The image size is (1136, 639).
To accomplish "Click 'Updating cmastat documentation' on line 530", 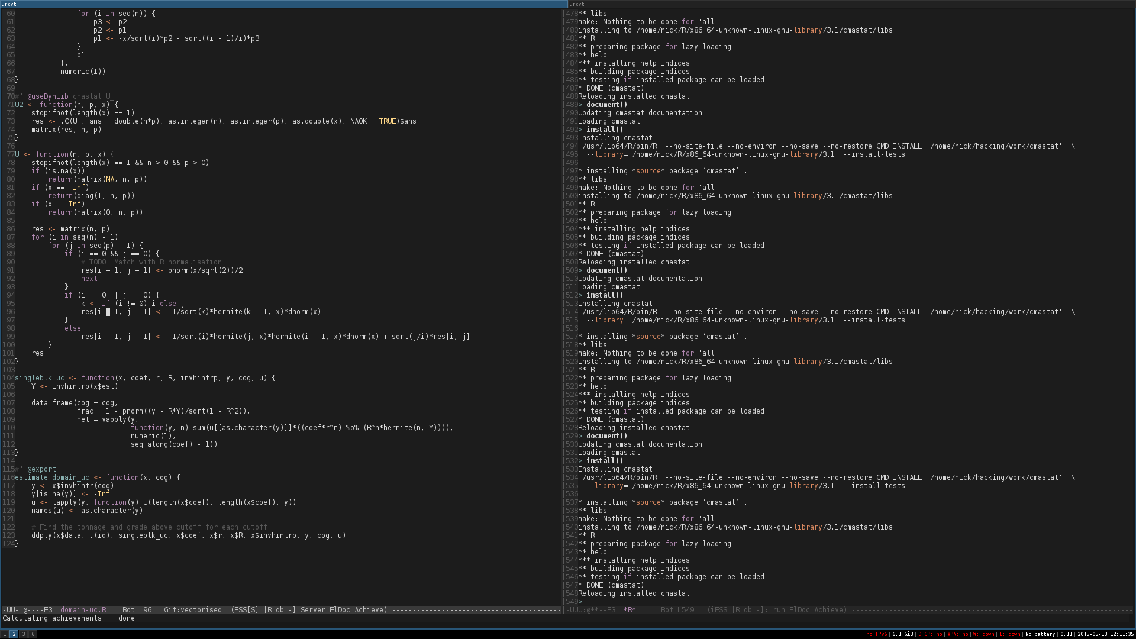I will click(640, 444).
